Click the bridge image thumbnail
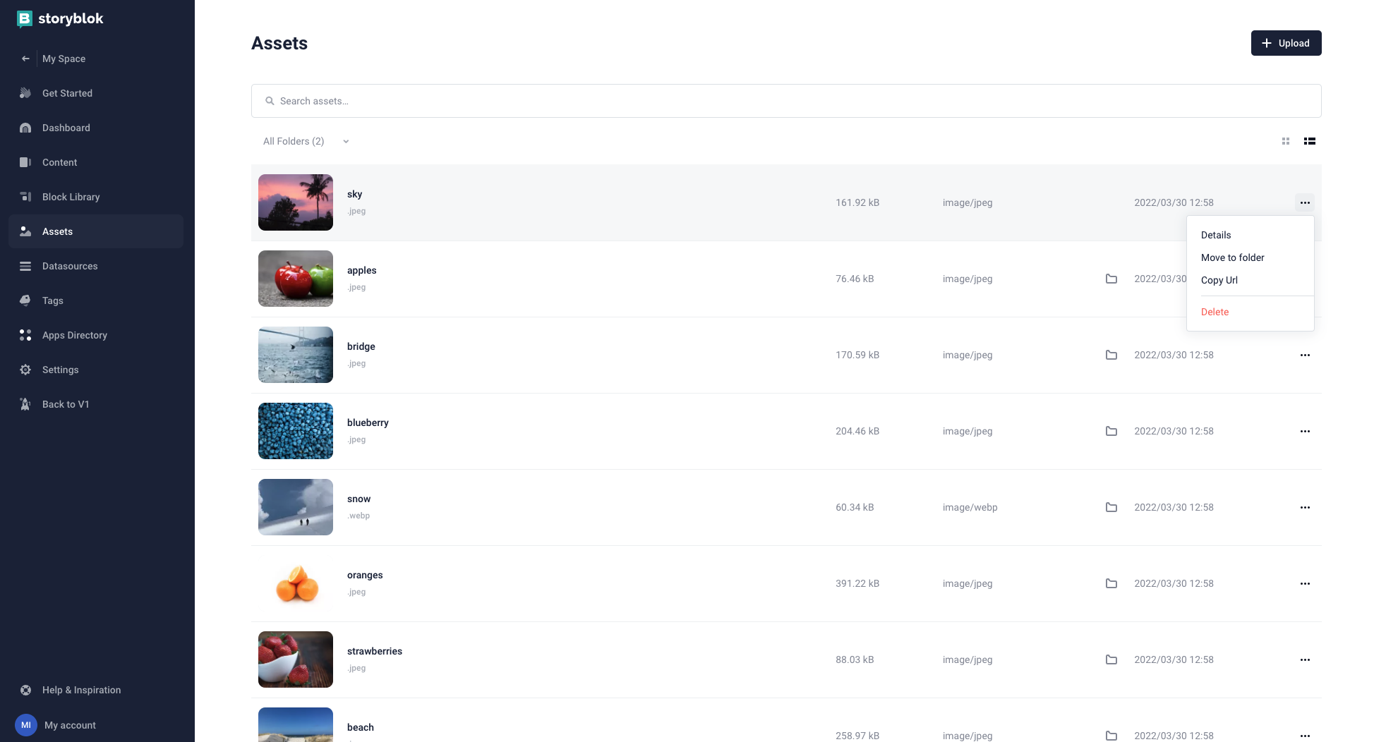Screen dimensions: 1374x742 click(x=296, y=355)
